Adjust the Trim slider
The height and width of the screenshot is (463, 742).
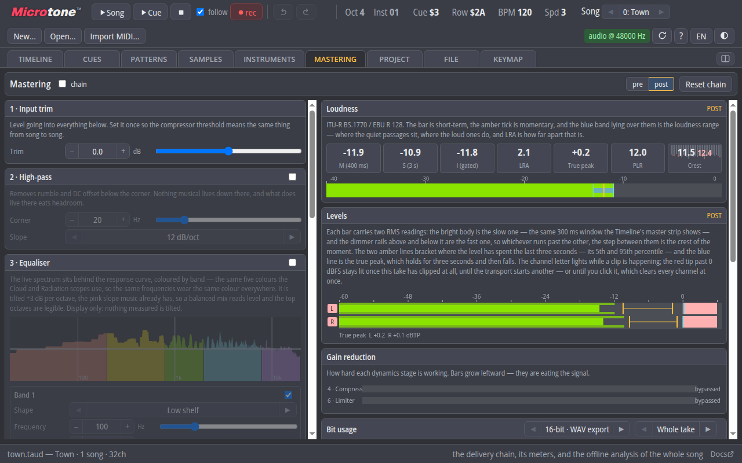click(x=228, y=151)
